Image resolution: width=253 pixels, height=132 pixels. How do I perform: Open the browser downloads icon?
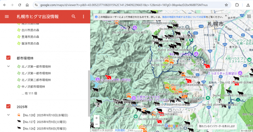[x=248, y=5]
